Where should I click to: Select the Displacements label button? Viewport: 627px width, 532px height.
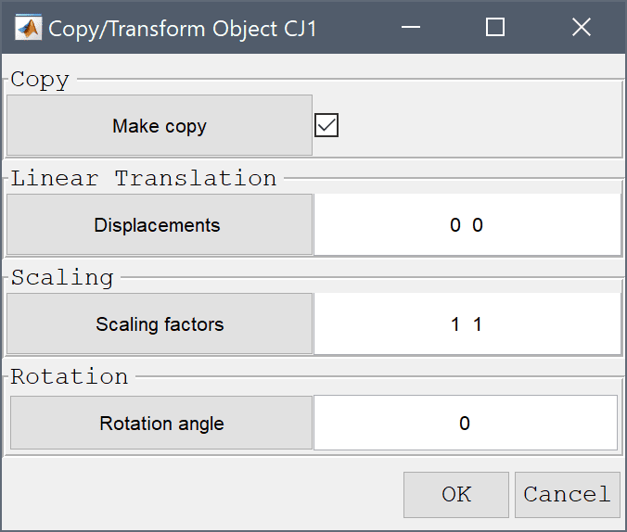coord(160,224)
